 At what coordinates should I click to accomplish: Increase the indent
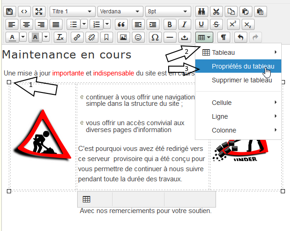coord(153,24)
